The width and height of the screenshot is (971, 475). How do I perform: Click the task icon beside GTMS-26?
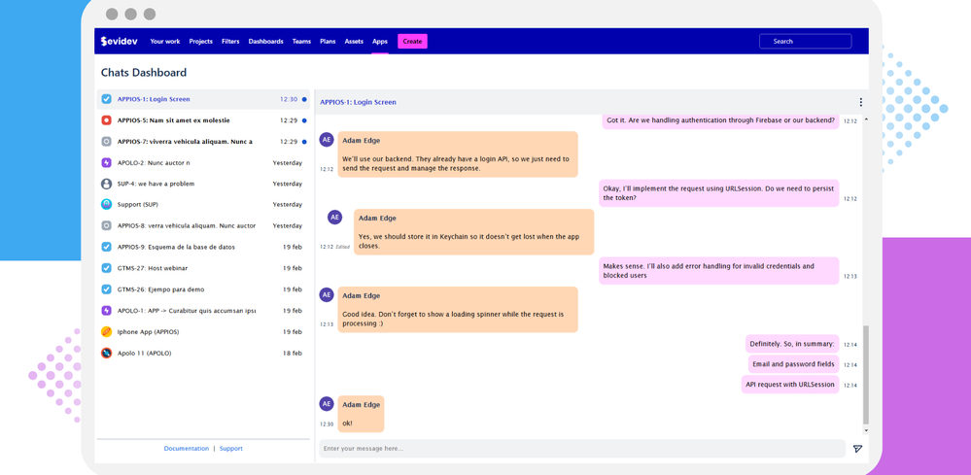[x=106, y=288]
